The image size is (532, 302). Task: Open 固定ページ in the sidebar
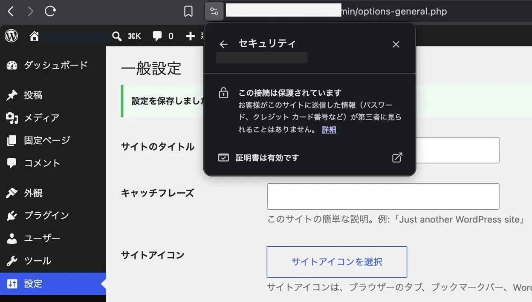coord(53,140)
